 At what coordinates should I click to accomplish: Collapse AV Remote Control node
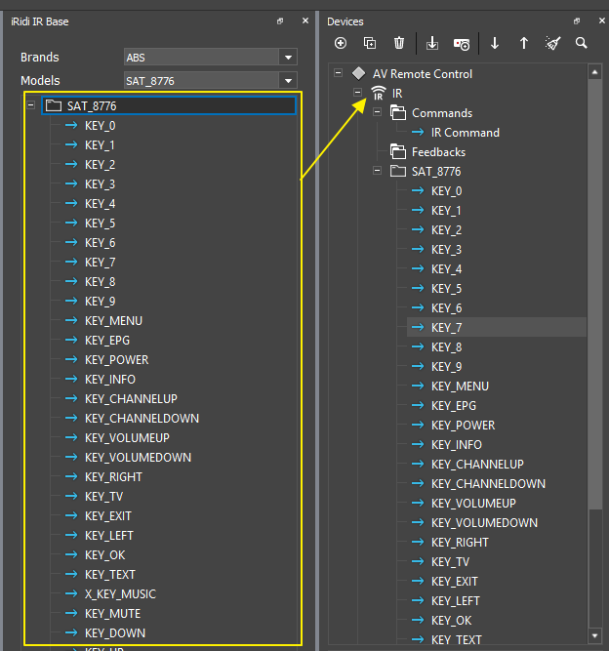339,73
